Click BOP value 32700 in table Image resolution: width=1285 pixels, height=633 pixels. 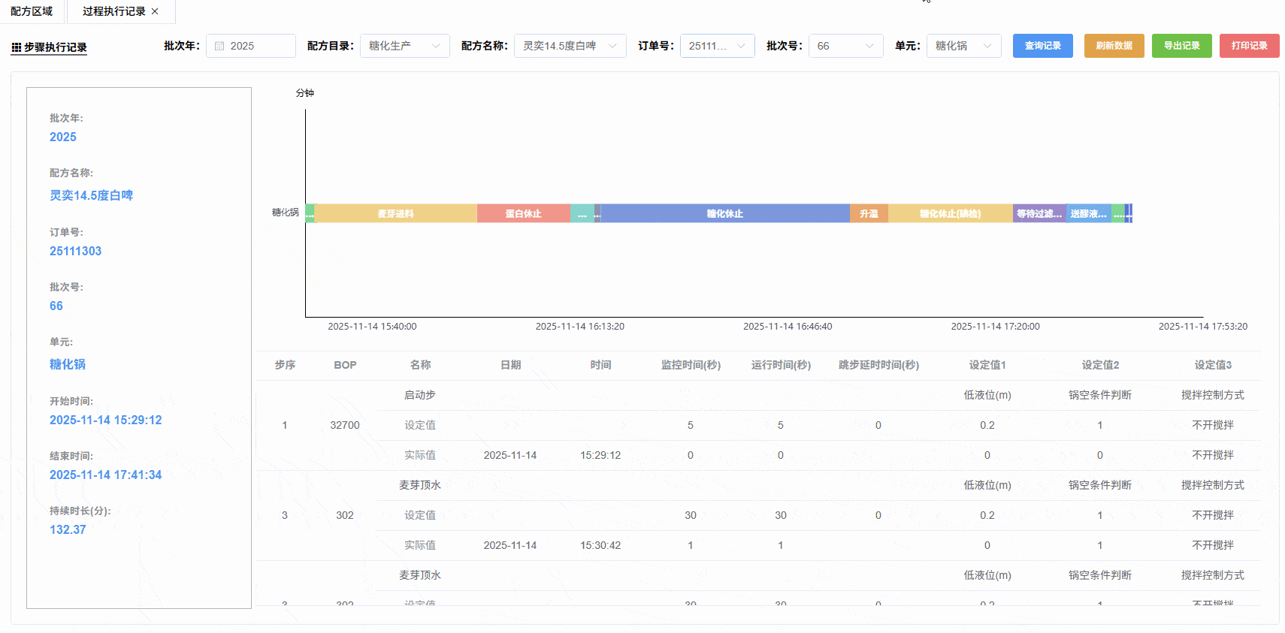(345, 425)
